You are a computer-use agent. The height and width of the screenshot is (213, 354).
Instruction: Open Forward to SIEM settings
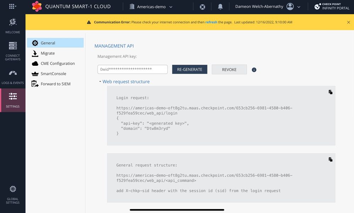pyautogui.click(x=55, y=84)
